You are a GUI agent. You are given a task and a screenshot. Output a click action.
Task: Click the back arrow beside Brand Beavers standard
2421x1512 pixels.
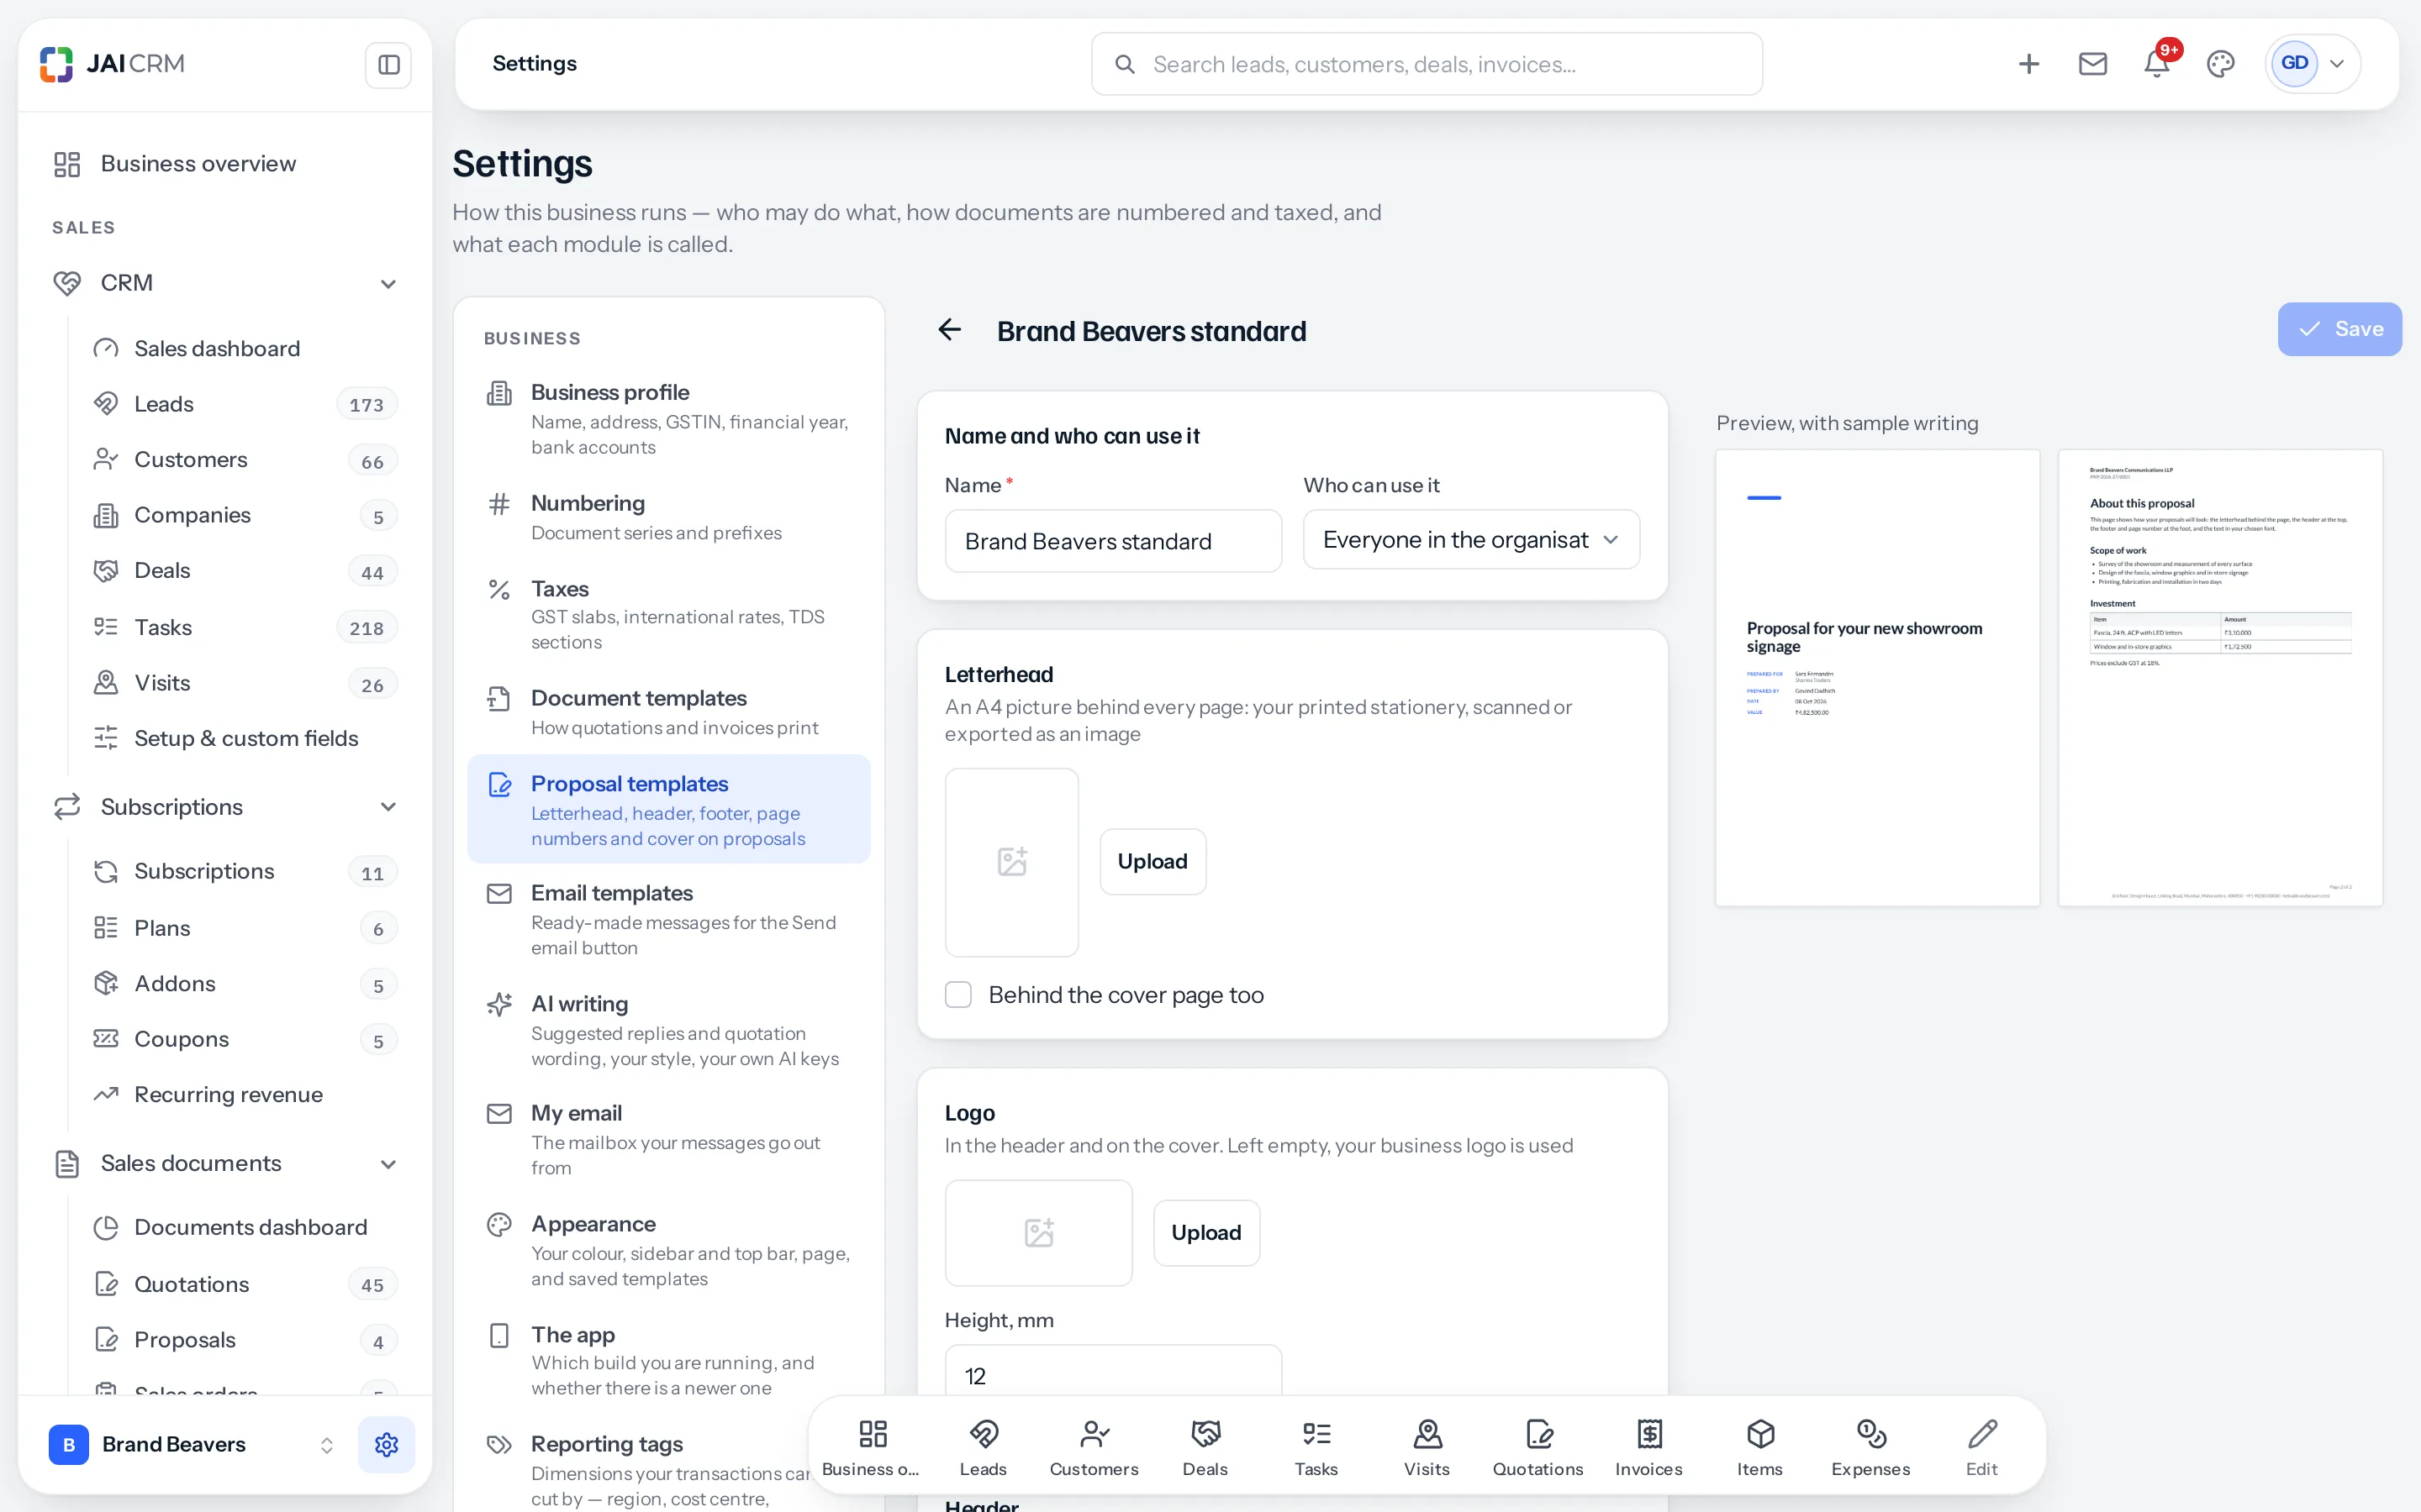coord(949,329)
